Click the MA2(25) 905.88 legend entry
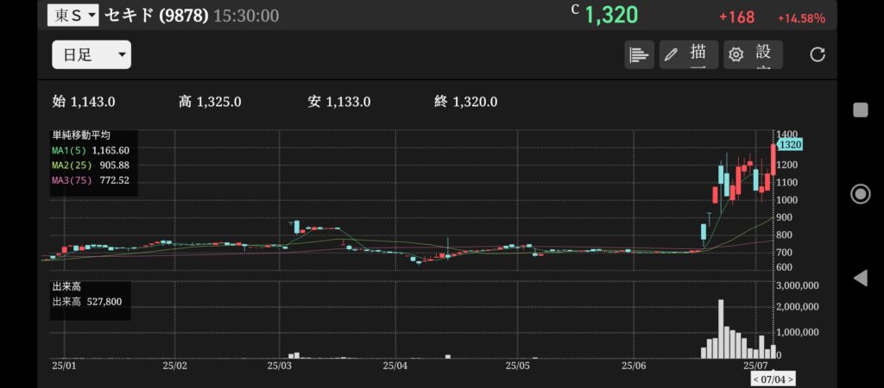This screenshot has width=884, height=388. tap(91, 166)
